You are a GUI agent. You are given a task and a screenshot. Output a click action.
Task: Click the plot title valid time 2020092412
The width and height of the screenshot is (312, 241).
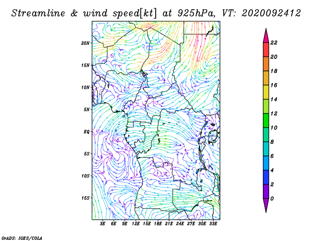click(x=271, y=13)
